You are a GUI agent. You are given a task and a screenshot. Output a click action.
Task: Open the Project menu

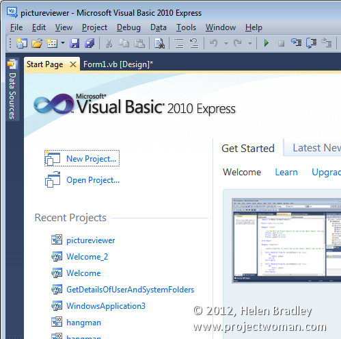click(x=94, y=27)
